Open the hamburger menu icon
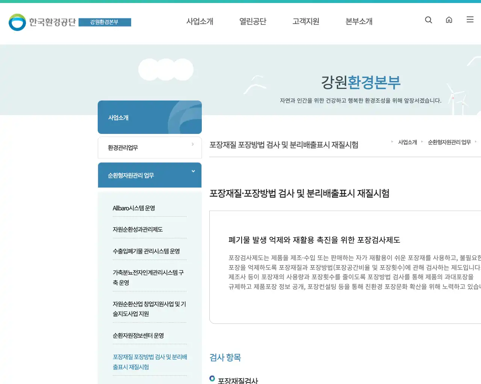The height and width of the screenshot is (384, 481). point(470,20)
